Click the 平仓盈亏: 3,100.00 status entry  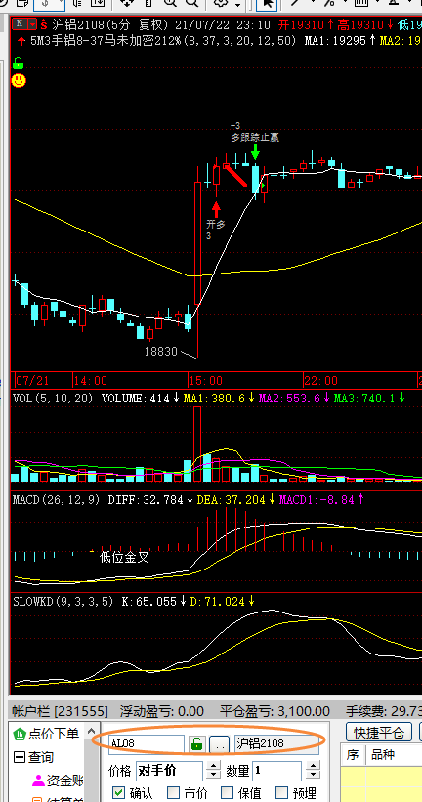click(274, 711)
